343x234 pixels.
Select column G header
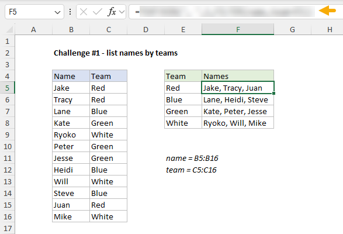293,29
